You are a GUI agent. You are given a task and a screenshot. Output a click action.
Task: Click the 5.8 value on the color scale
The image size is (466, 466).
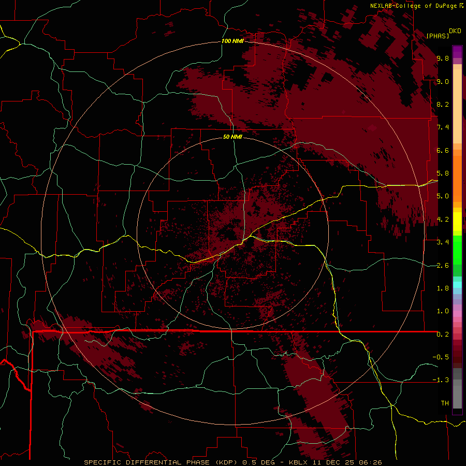pyautogui.click(x=443, y=173)
